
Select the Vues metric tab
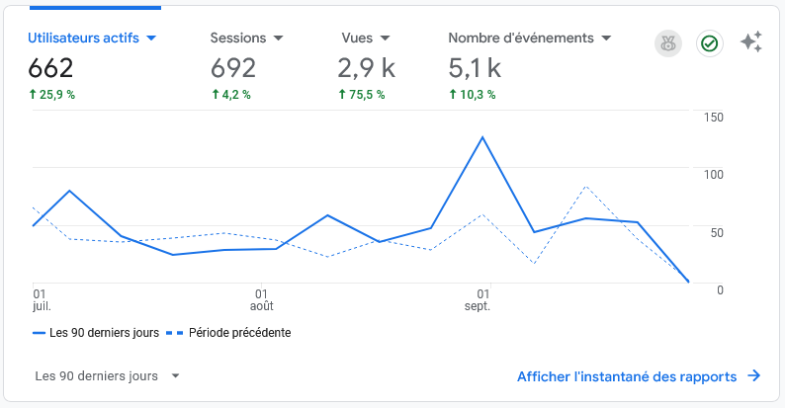click(357, 39)
